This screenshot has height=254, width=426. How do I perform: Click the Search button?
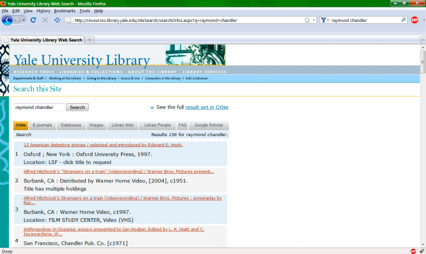point(77,107)
